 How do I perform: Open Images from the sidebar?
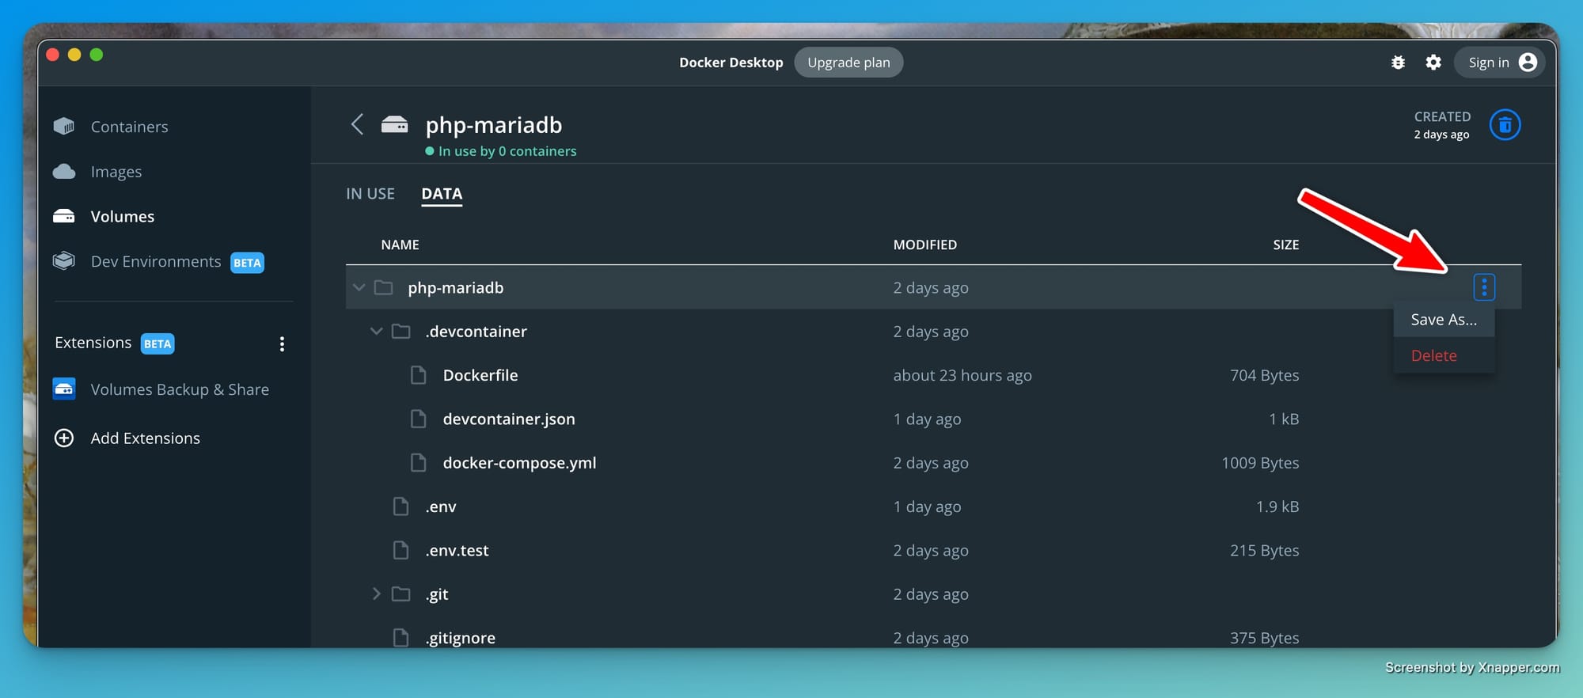pos(116,172)
